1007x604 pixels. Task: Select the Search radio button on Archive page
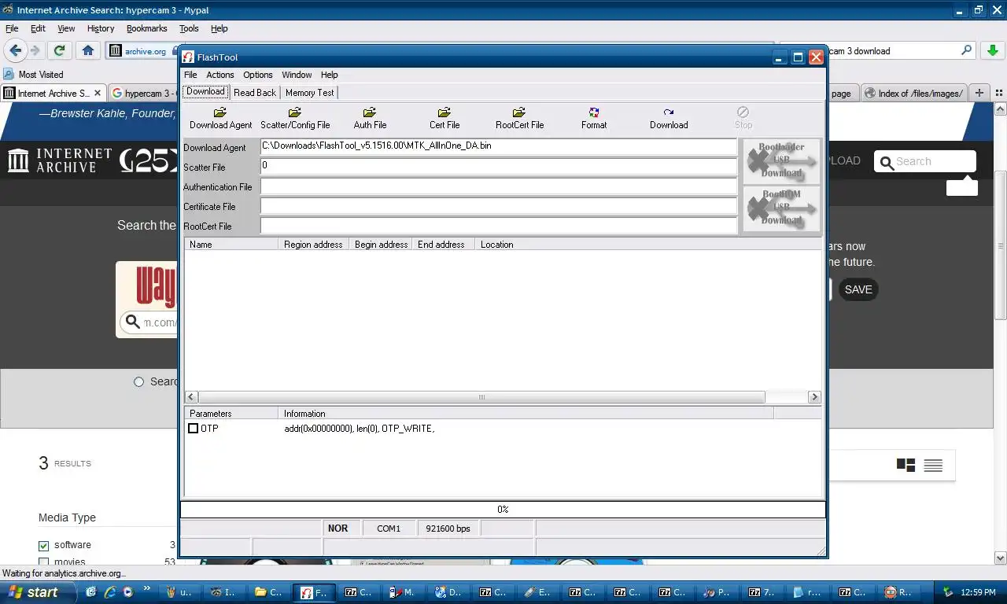[x=138, y=381]
